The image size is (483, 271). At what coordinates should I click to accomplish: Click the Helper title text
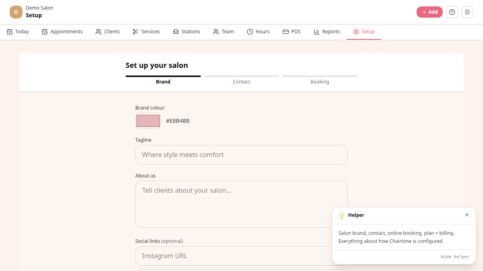point(356,215)
